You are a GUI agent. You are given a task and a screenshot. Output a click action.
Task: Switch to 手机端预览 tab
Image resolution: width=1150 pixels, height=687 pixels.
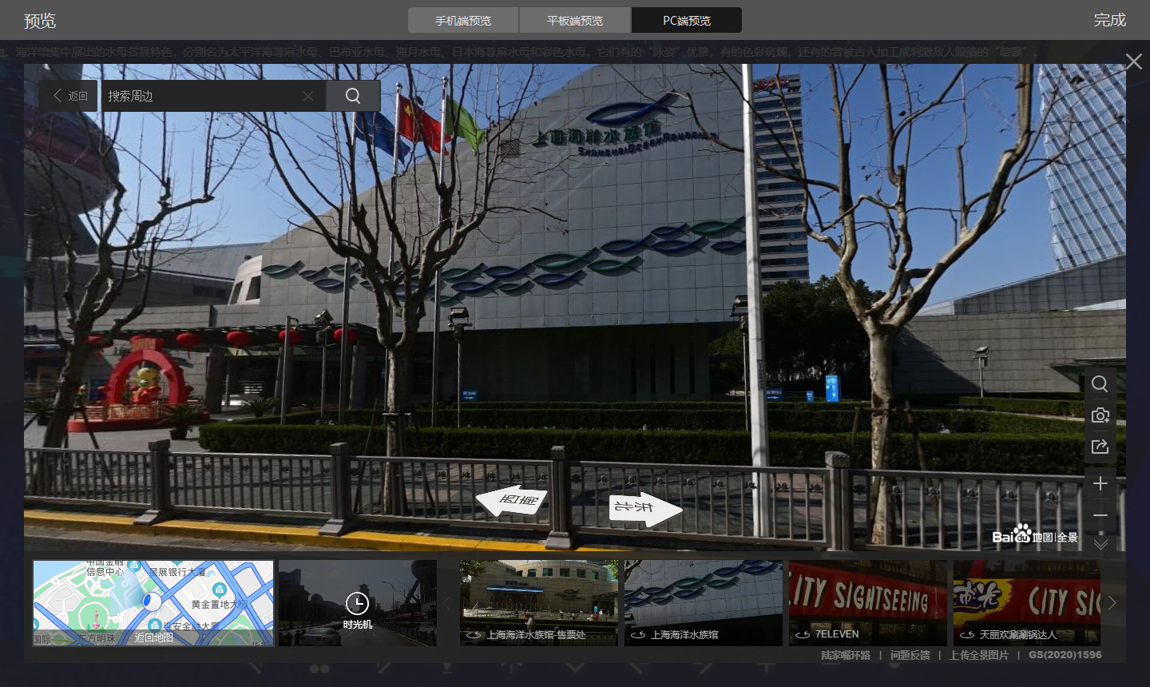tap(463, 20)
